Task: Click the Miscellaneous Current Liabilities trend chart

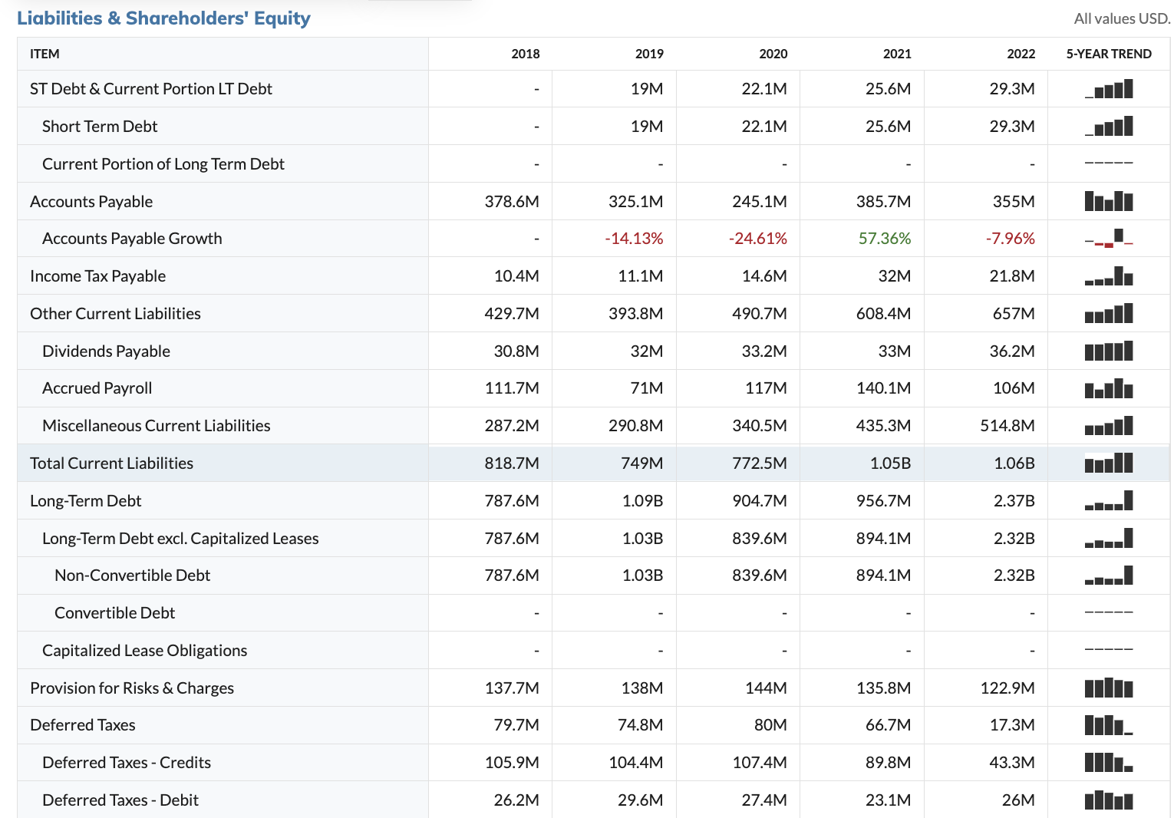Action: [1109, 426]
